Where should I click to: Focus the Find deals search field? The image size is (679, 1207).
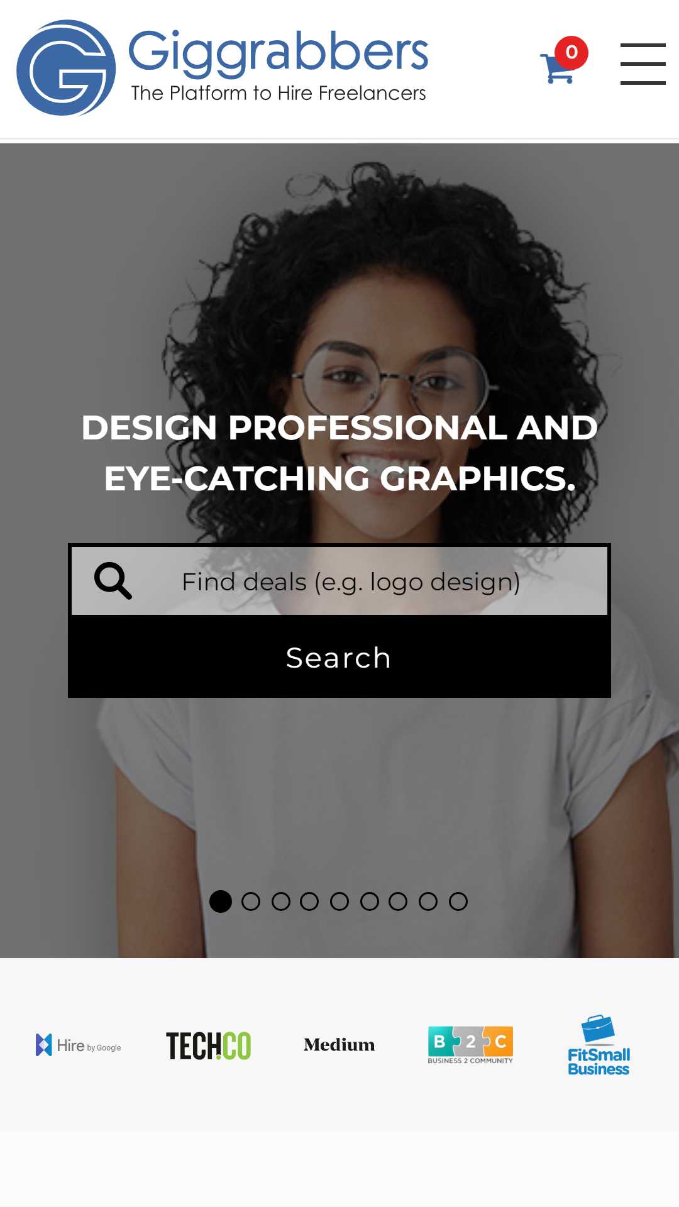[339, 581]
